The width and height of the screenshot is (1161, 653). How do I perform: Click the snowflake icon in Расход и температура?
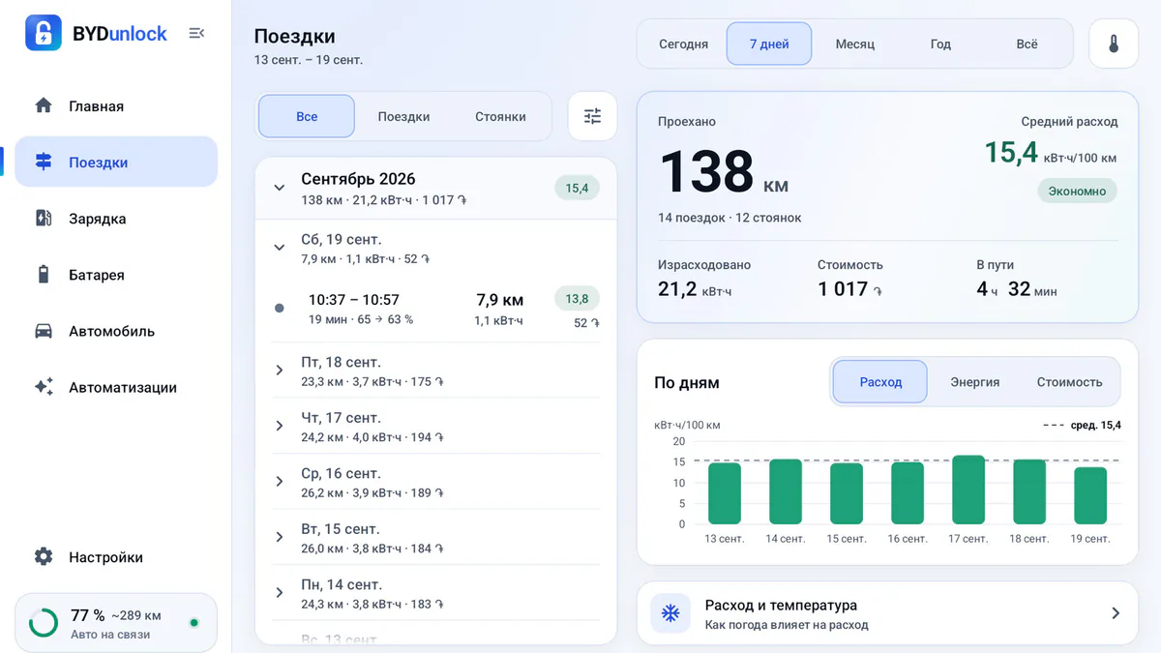(x=670, y=613)
